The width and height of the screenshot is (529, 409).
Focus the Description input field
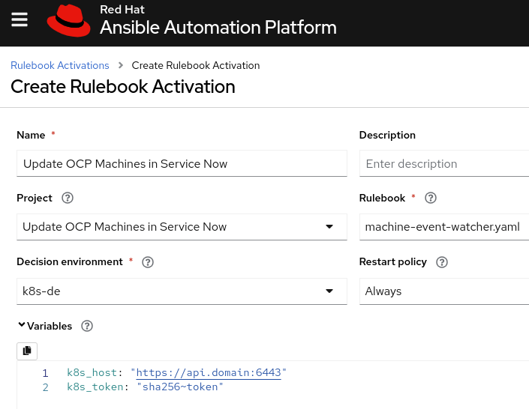(x=444, y=163)
